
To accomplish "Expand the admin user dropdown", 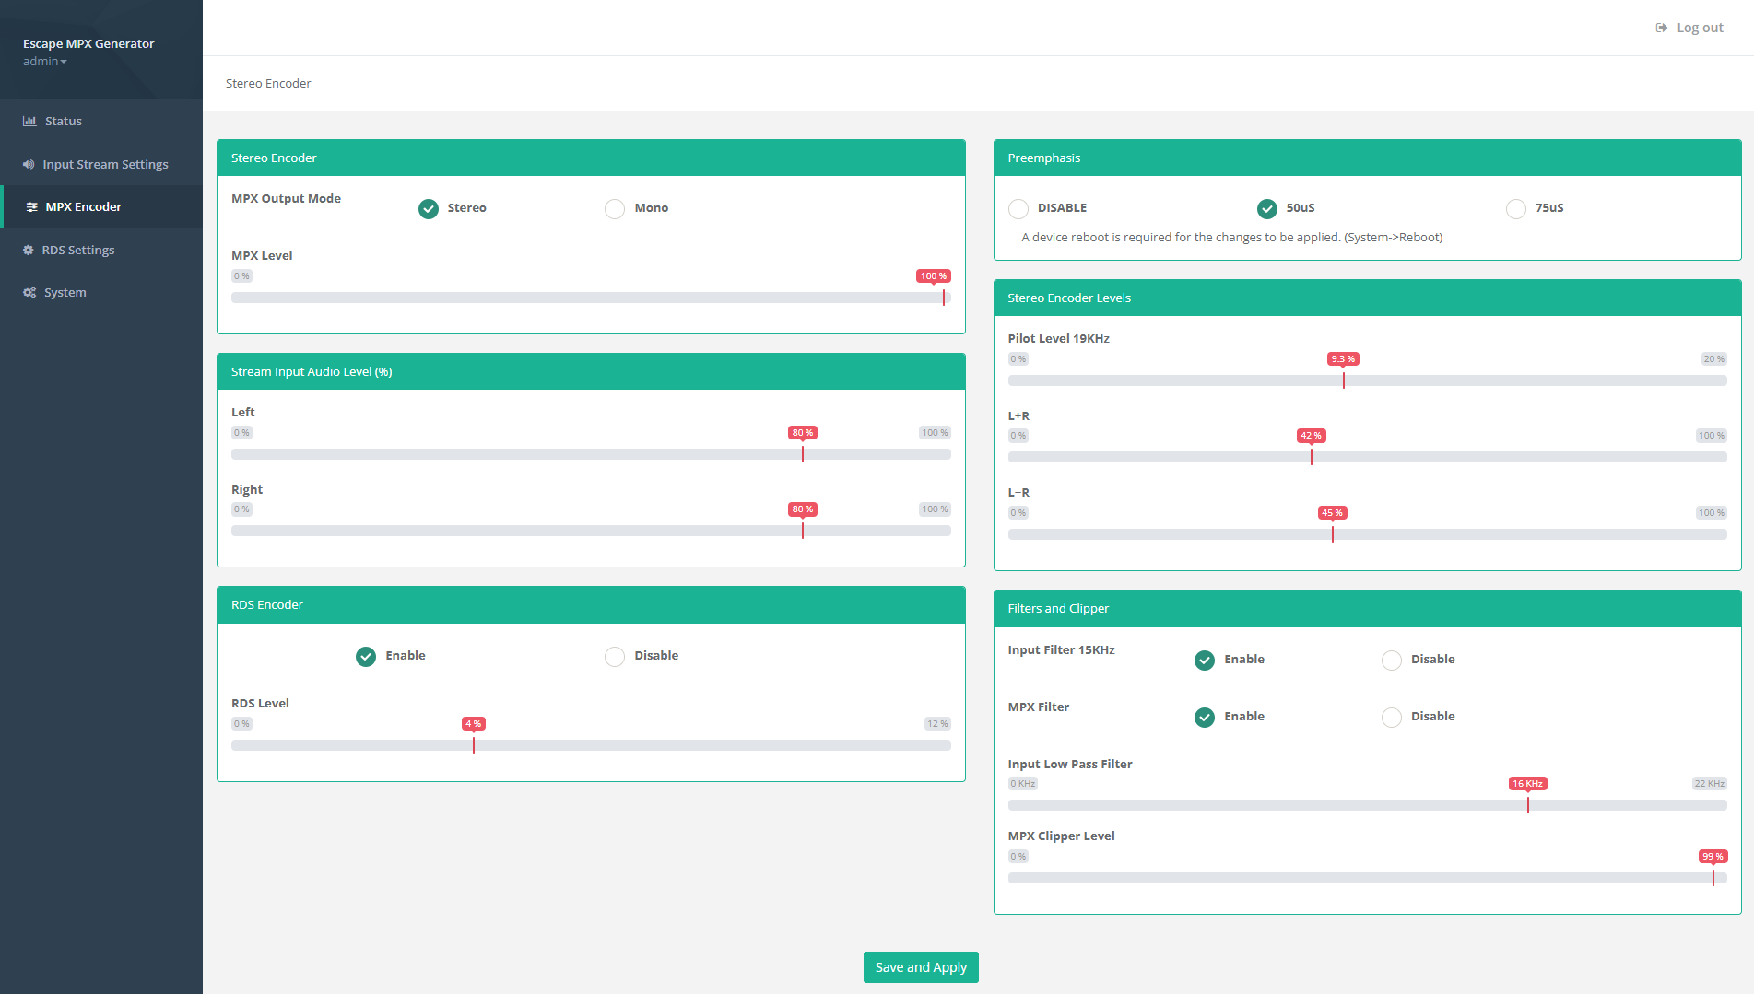I will pyautogui.click(x=44, y=62).
